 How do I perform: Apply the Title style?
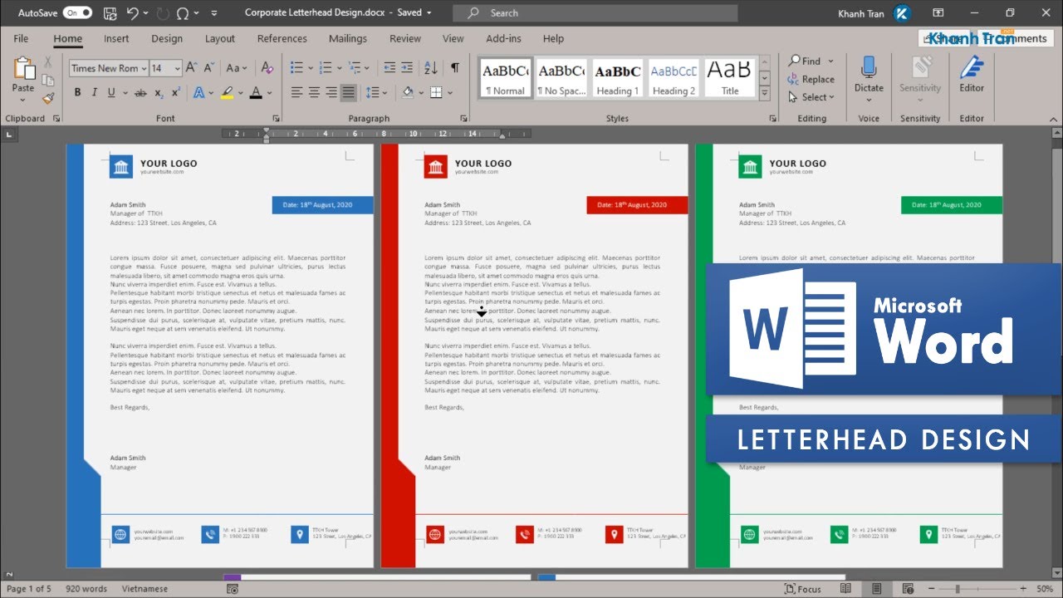pyautogui.click(x=730, y=78)
